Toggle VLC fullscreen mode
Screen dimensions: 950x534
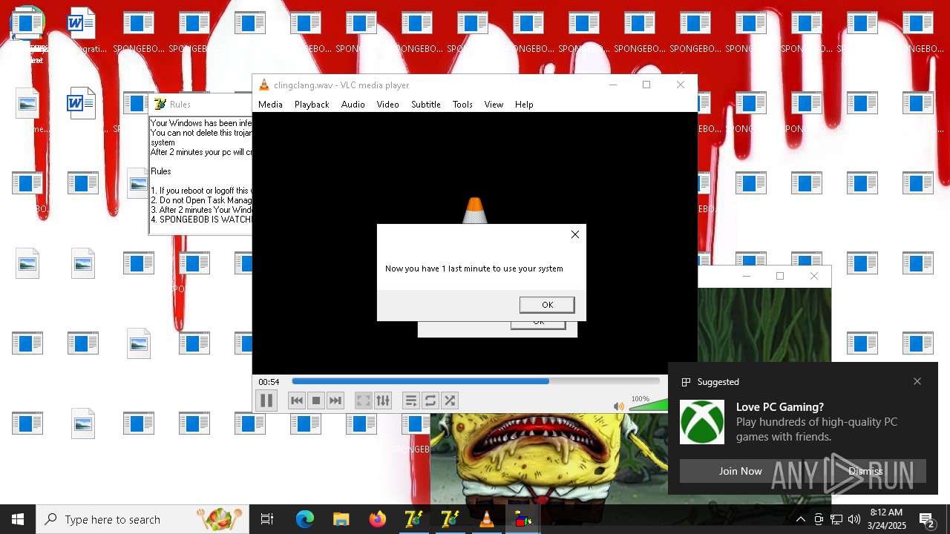coord(364,400)
